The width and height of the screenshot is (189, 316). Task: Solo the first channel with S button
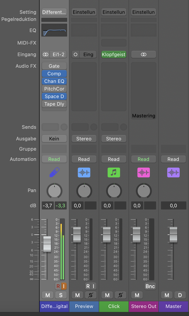click(61, 295)
